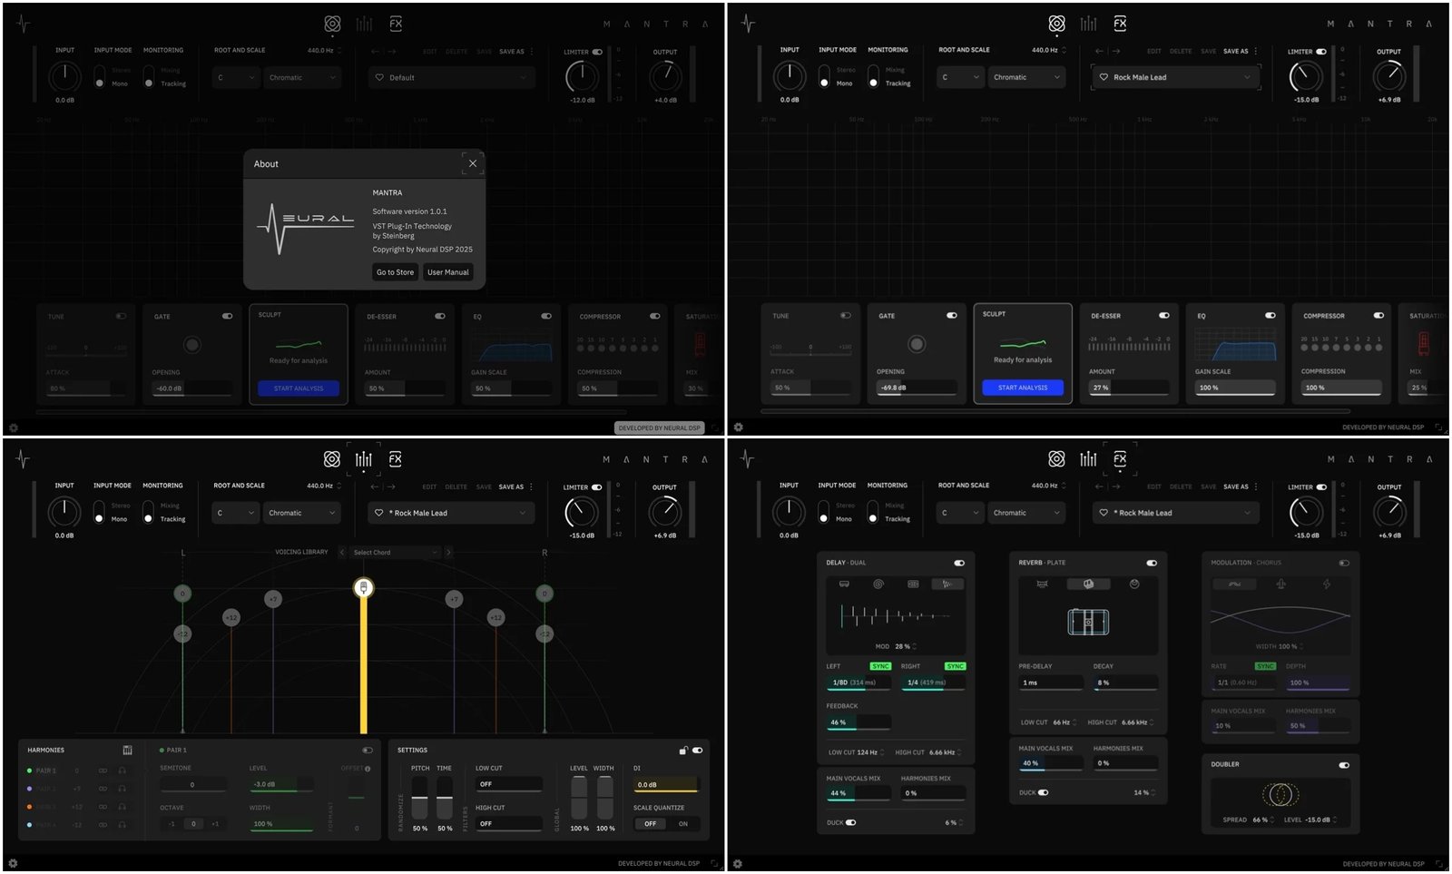
Task: Select the spring reverb type icon
Action: point(1041,584)
